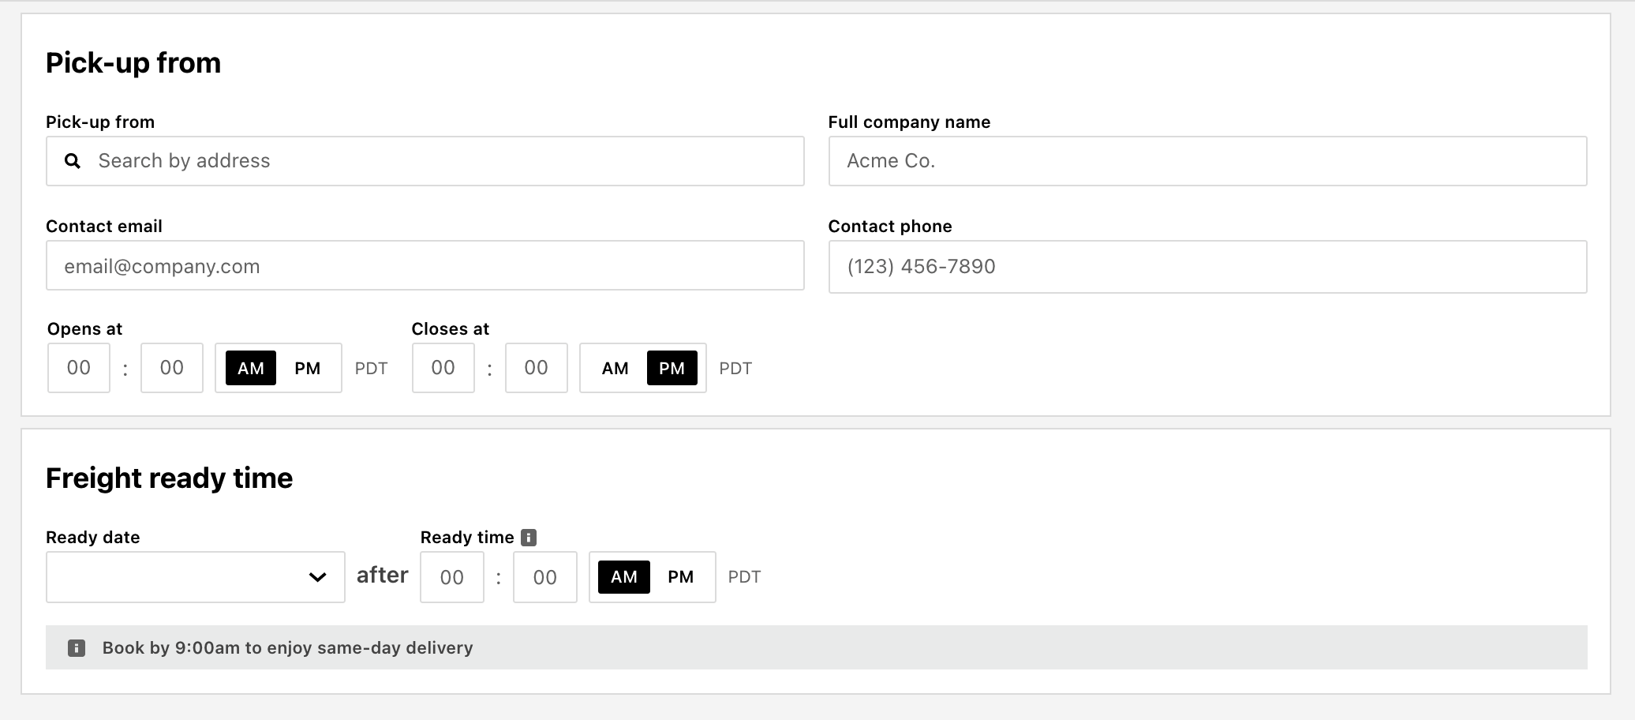Viewport: 1635px width, 720px height.
Task: Click the Contact email input
Action: click(425, 265)
